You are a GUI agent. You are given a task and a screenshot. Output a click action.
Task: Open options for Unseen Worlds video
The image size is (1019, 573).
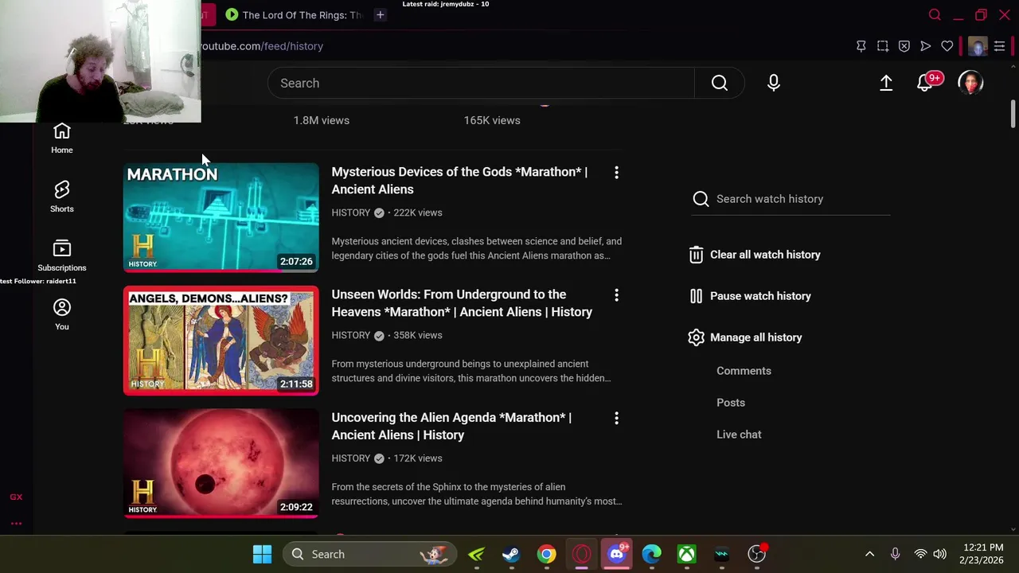[616, 295]
